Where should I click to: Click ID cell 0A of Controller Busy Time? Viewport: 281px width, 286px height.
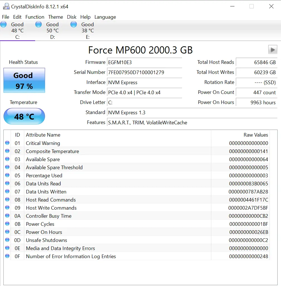(18, 216)
